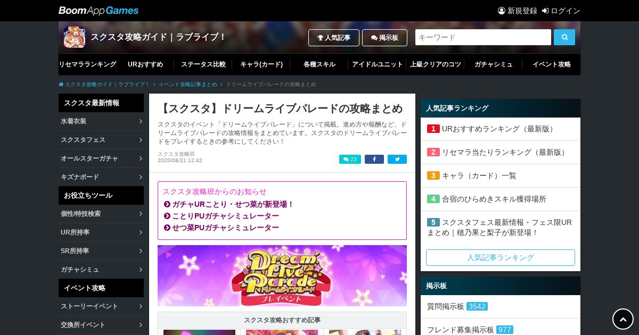Open ストーリーイベント sidebar entry

tap(101, 306)
